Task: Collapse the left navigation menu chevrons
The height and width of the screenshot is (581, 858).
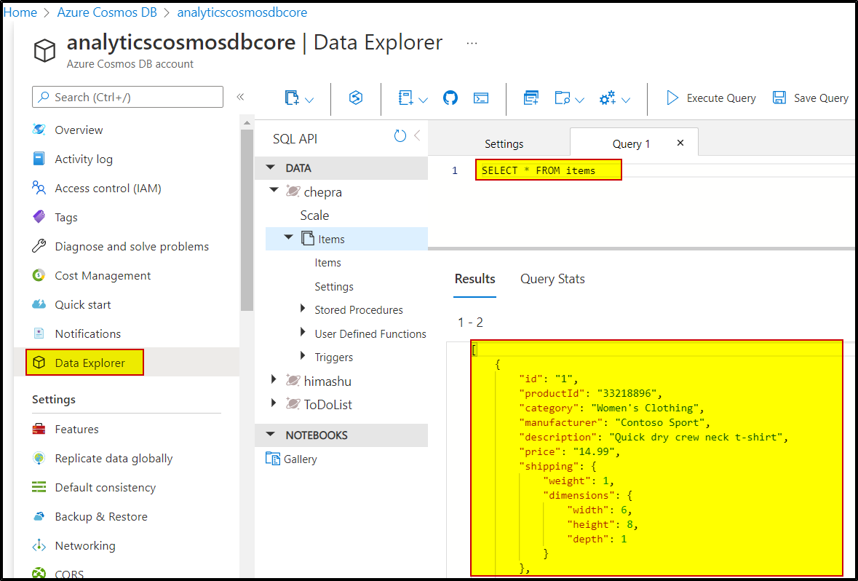Action: tap(239, 97)
